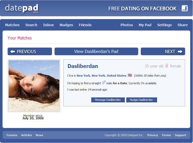Click the blue male gender symbol
193x143 pixels.
click(104, 82)
